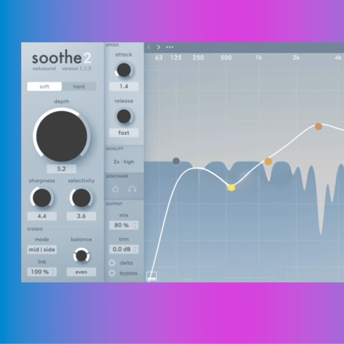Click the QUALITY section label
Image resolution: width=344 pixels, height=344 pixels.
click(x=114, y=149)
